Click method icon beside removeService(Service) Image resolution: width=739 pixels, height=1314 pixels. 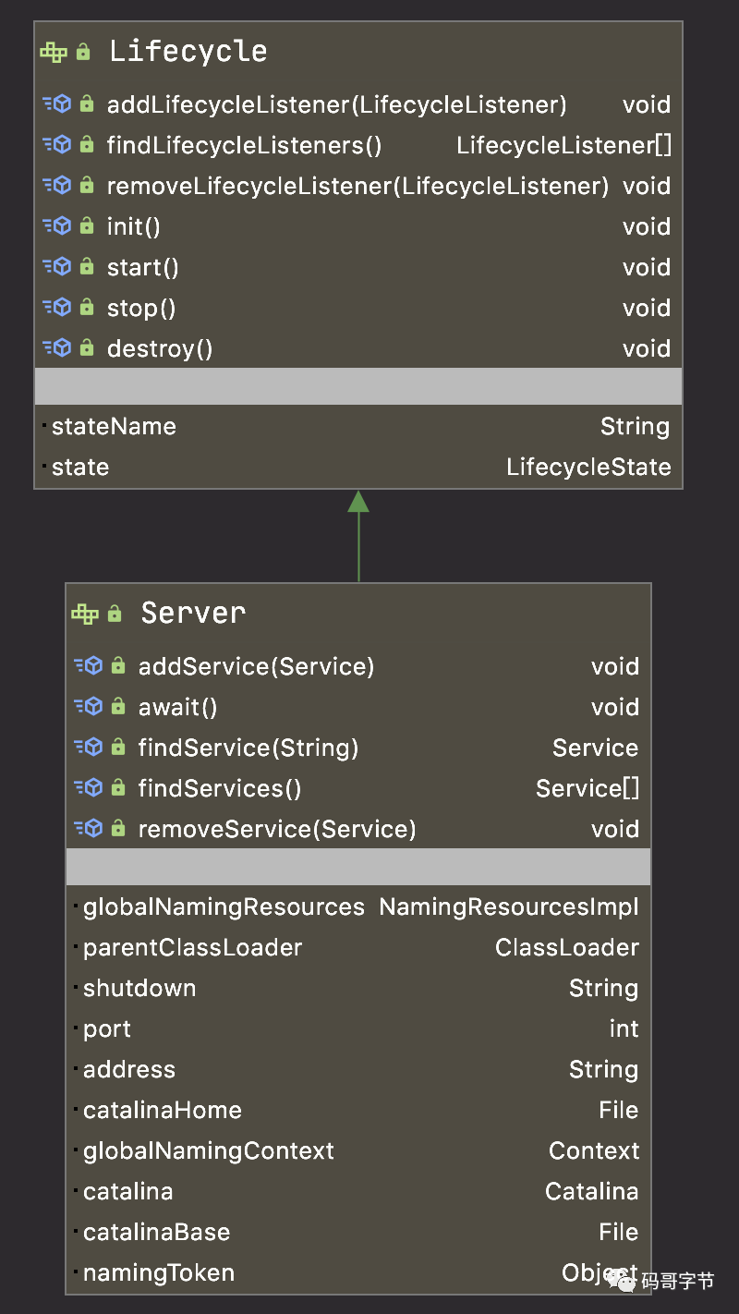(x=89, y=829)
